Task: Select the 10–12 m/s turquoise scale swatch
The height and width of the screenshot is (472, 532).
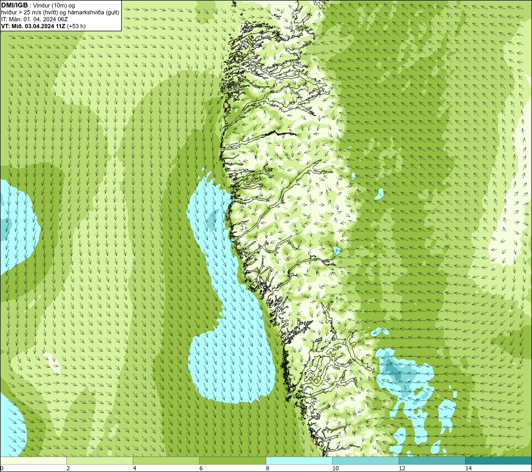Action: pyautogui.click(x=366, y=460)
